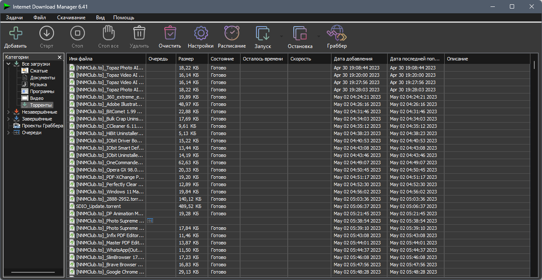Screen dimensions: 542x280
Task: Open Настройки gear icon in toolbar
Action: point(201,33)
